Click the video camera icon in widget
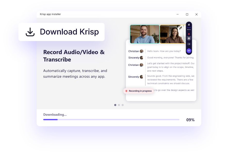Viewport: 228px width, 154px height. [189, 44]
